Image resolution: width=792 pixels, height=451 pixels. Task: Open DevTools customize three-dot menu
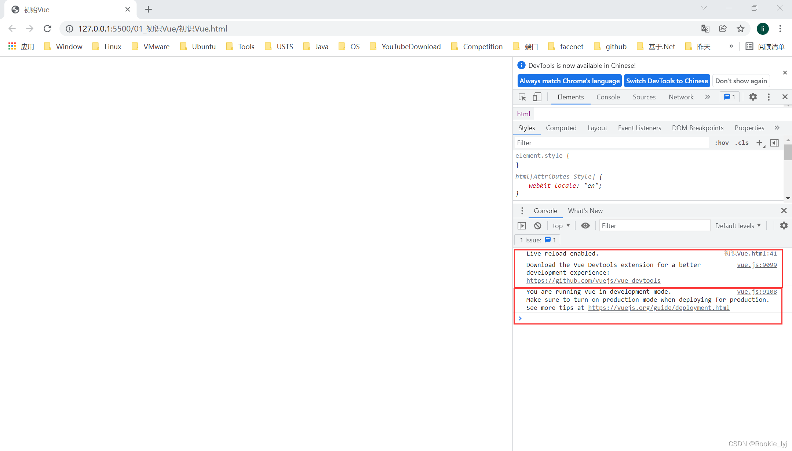pos(769,97)
